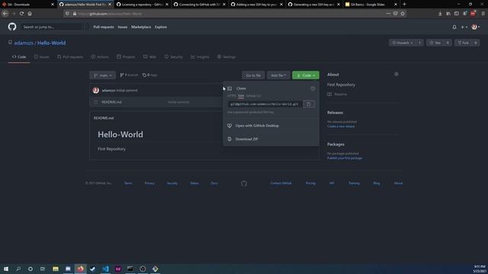This screenshot has width=488, height=274.
Task: Toggle Firefox sidebar view icon
Action: (456, 14)
